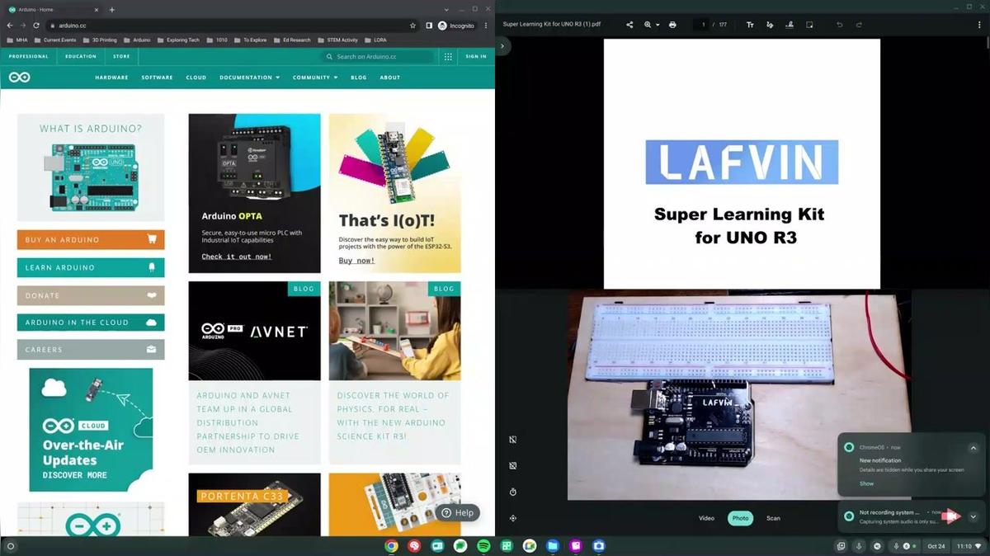Switch the camera to Video mode
Viewport: 990px width, 556px height.
[706, 518]
